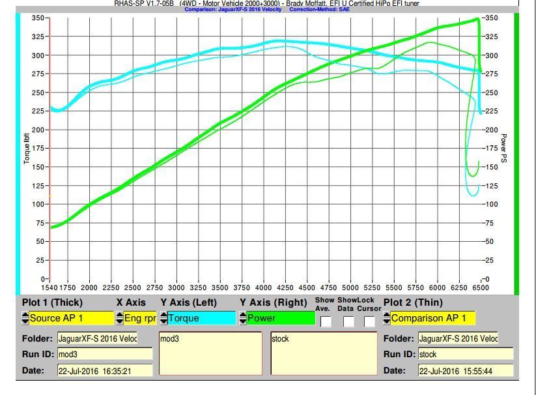Open the Torque left axis selector
The image size is (536, 395).
(201, 319)
